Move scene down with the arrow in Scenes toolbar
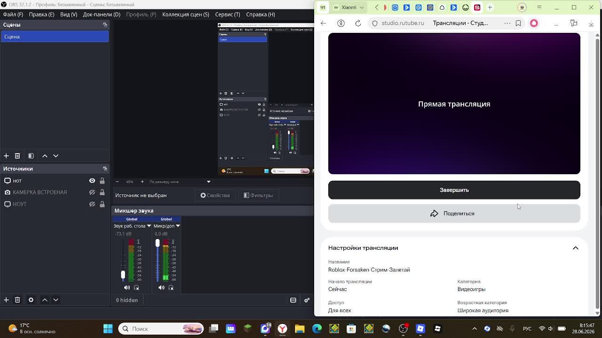 tap(55, 156)
